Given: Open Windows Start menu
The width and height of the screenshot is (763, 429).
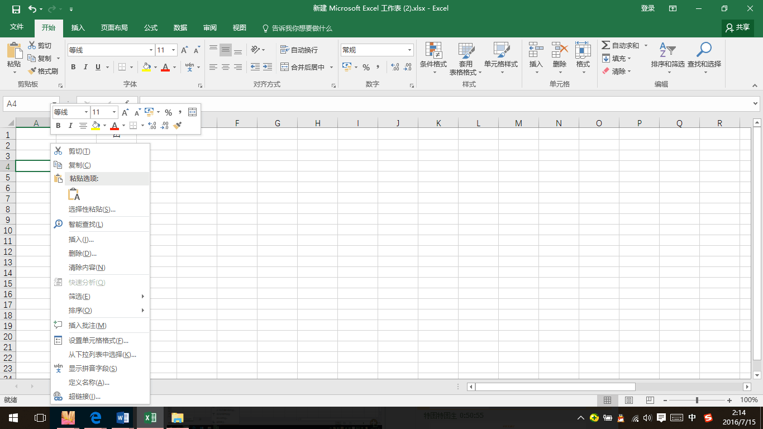Looking at the screenshot, I should click(13, 417).
